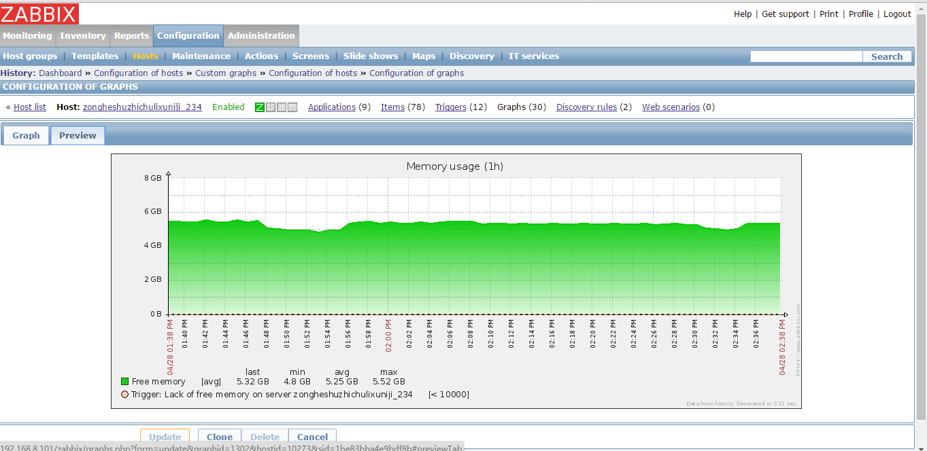This screenshot has height=451, width=927.
Task: Click the Zabbix agent availability icon
Action: tap(260, 107)
